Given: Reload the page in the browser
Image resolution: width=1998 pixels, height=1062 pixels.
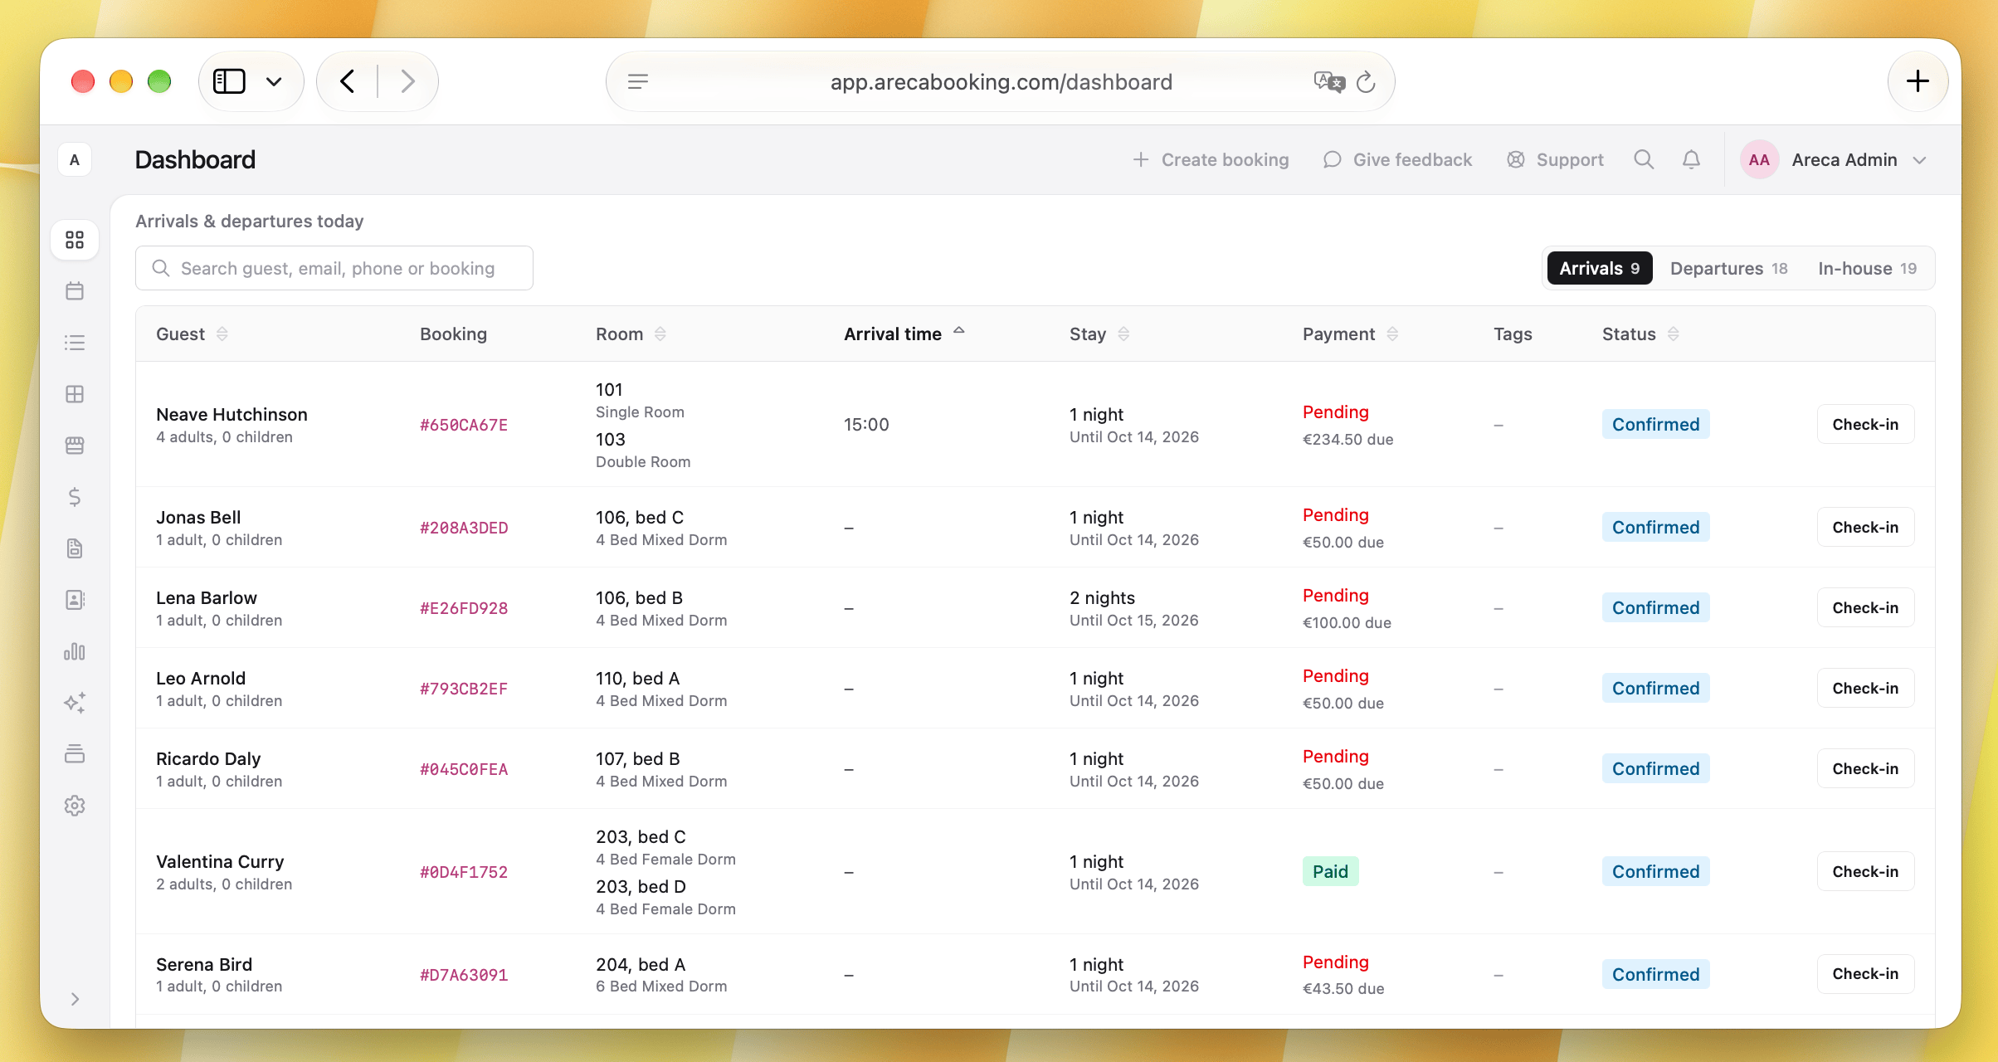Looking at the screenshot, I should 1366,82.
